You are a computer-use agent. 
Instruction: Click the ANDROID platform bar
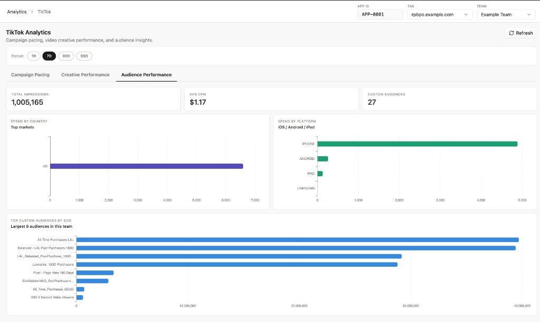(x=323, y=159)
